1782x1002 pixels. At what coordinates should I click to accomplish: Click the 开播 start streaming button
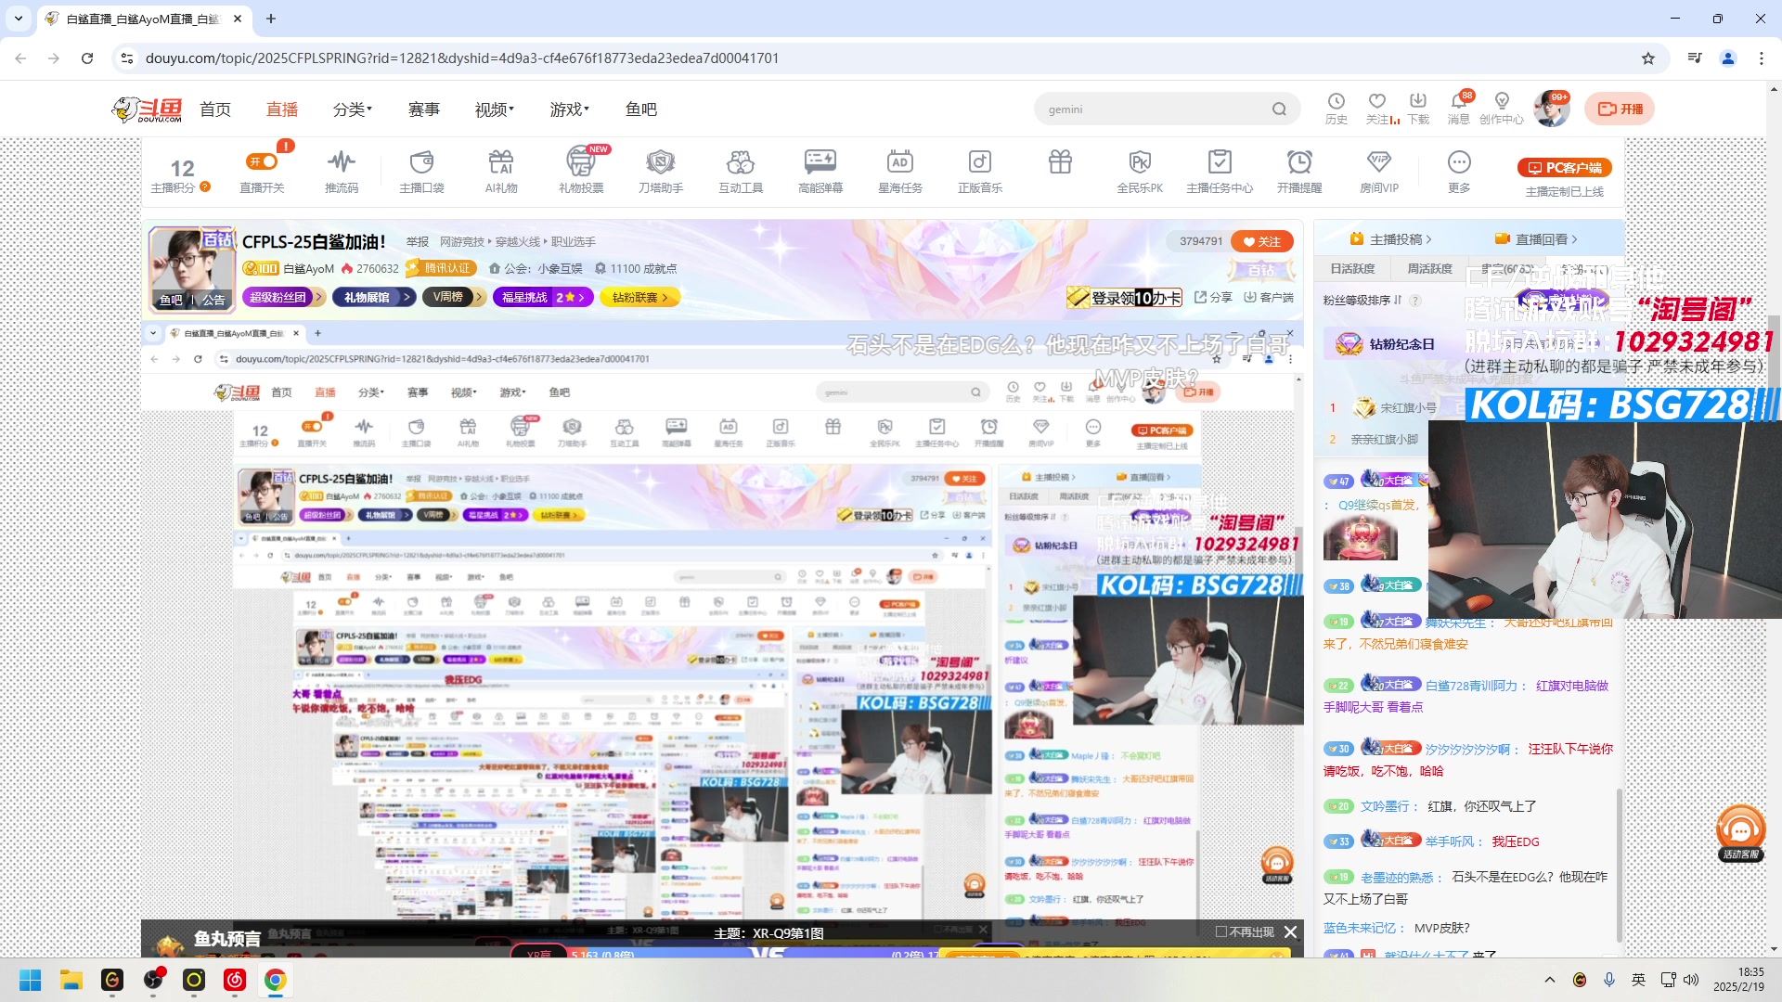pos(1620,109)
